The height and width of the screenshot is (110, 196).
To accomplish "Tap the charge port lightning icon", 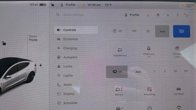I will (41, 65).
